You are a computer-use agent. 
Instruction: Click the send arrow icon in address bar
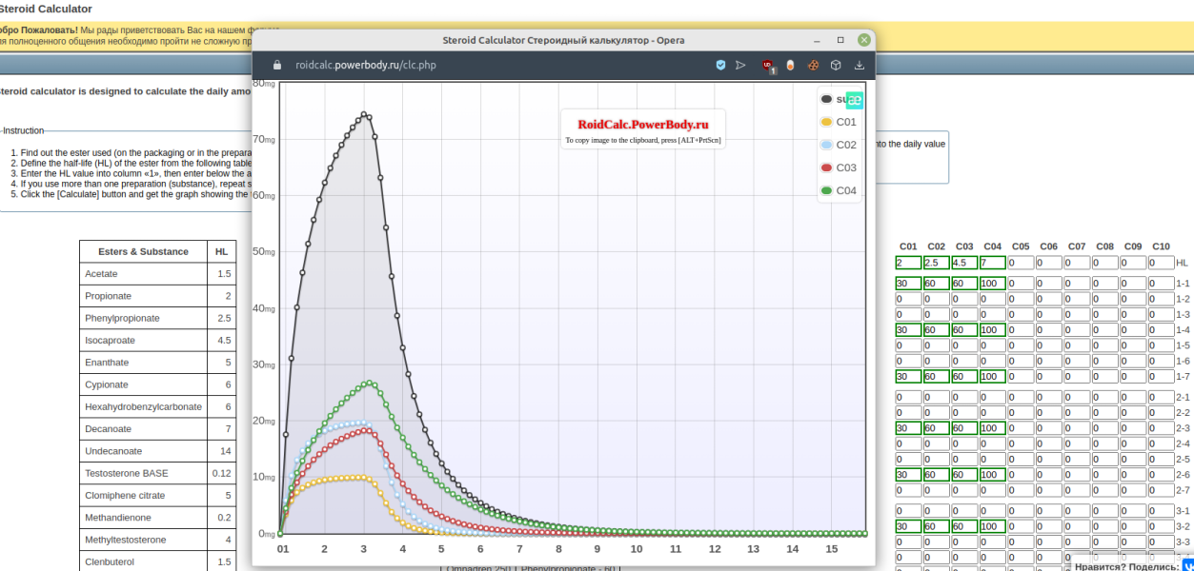coord(740,66)
